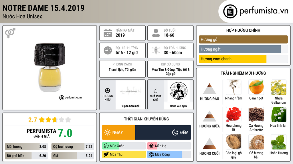This screenshot has height=164, width=293.
Task: Click the Hương gỗ accord bar
Action: [x=243, y=39]
